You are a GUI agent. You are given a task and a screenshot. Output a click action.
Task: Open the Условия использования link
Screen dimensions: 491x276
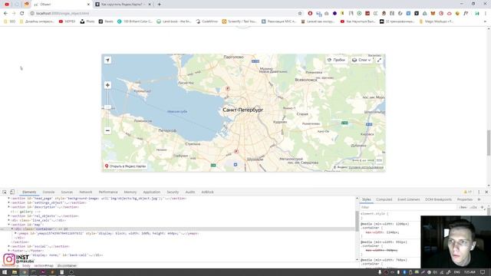pos(366,167)
